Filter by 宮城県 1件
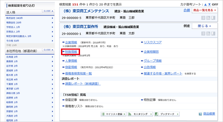This screenshot has width=223, height=122. pos(30,71)
